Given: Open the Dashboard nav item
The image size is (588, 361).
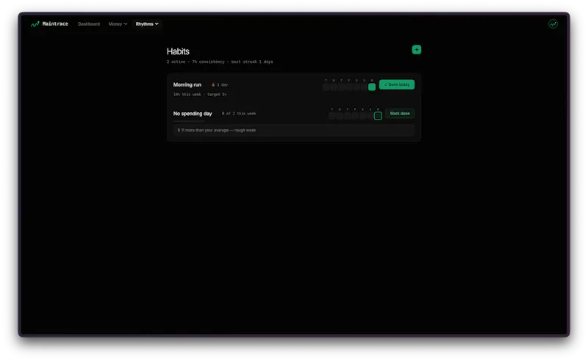Looking at the screenshot, I should click(x=89, y=24).
